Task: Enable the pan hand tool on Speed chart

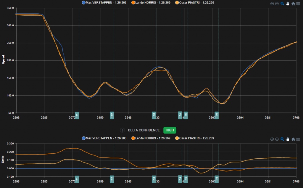Action: click(x=287, y=4)
